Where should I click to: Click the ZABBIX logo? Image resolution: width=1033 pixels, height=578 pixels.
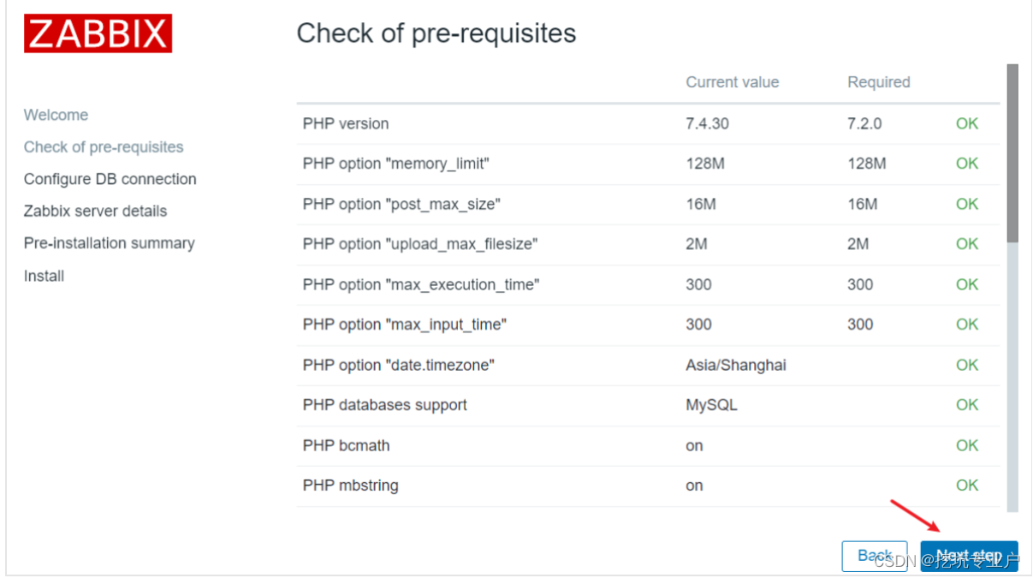click(x=97, y=33)
